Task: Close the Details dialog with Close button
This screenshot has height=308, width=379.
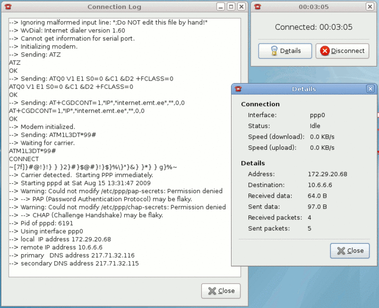Action: tap(350, 251)
